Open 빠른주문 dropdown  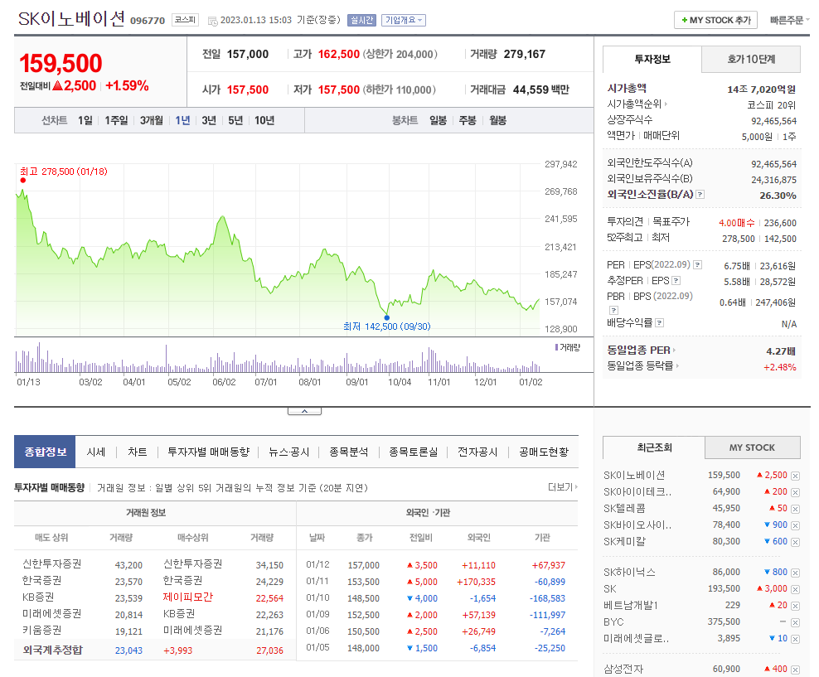(789, 20)
